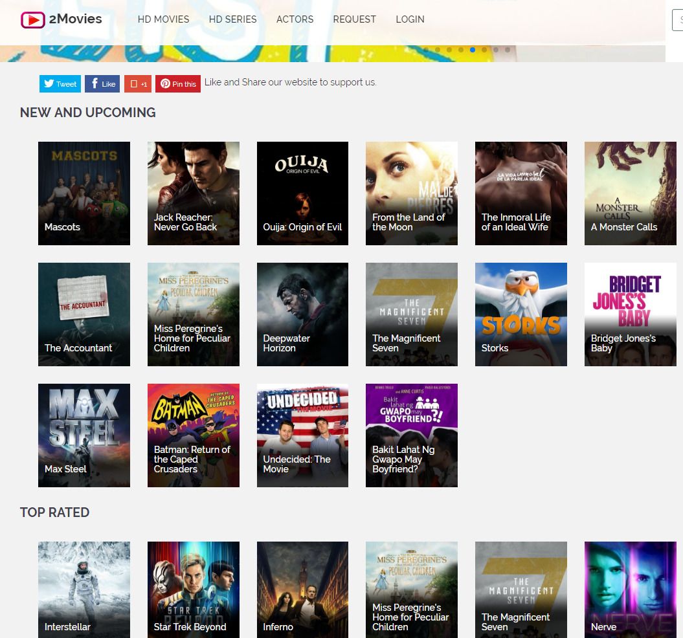The image size is (683, 638).
Task: Focus the search field at top right
Action: click(678, 20)
